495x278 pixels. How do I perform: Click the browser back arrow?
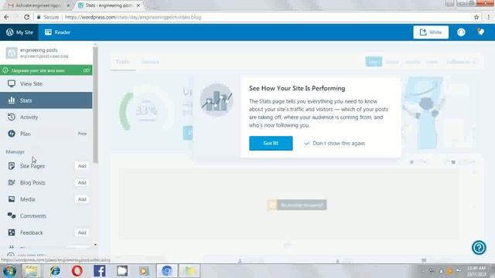(x=6, y=17)
